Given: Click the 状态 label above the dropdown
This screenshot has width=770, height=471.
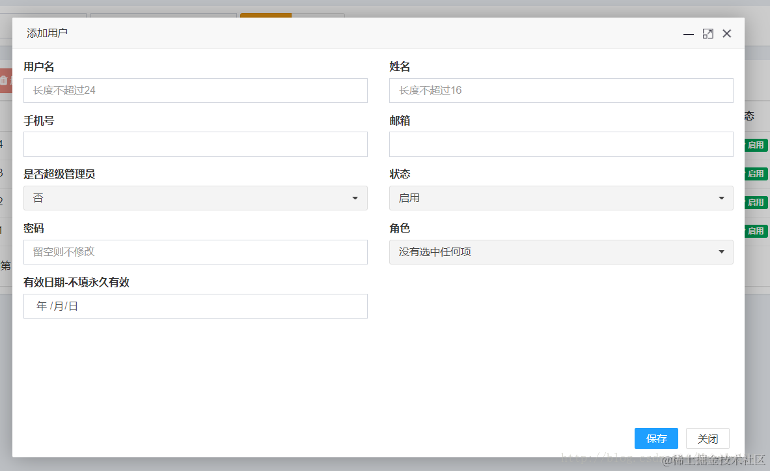Looking at the screenshot, I should click(400, 174).
